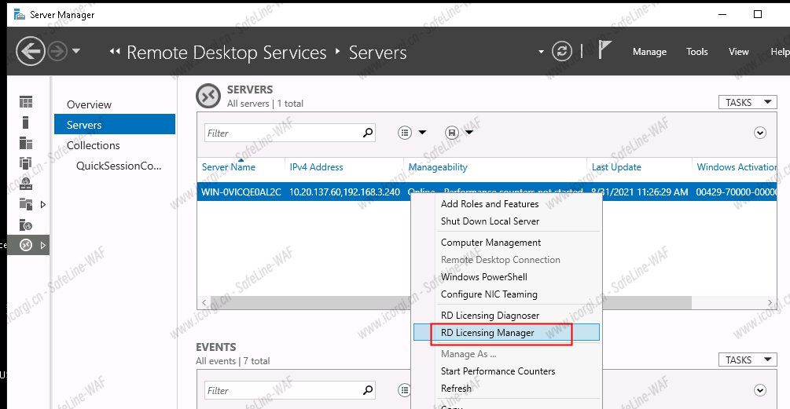Select Servers in the navigation pane
Image resolution: width=790 pixels, height=409 pixels.
(x=114, y=124)
